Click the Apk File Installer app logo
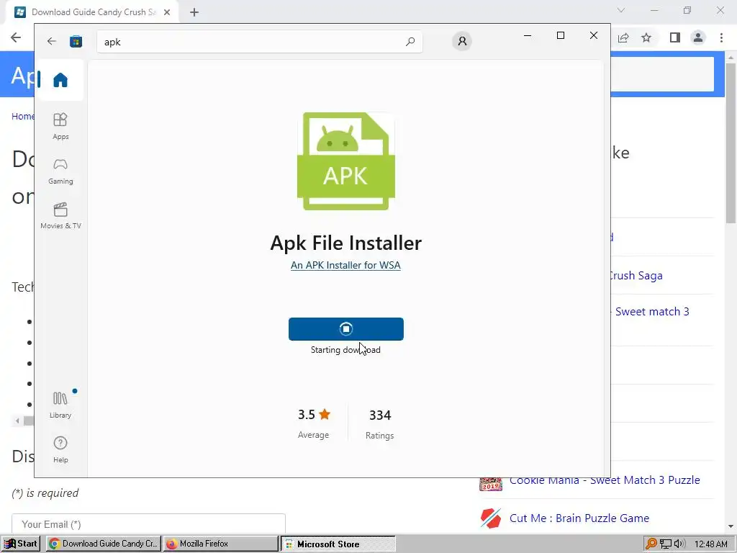737x553 pixels. (346, 161)
